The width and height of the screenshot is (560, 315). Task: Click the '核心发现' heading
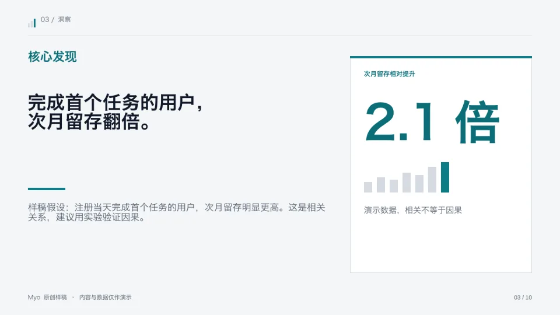pyautogui.click(x=52, y=57)
